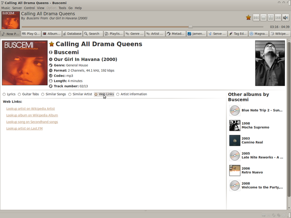Image resolution: width=291 pixels, height=218 pixels.
Task: Open the Music menu
Action: (x=5, y=8)
